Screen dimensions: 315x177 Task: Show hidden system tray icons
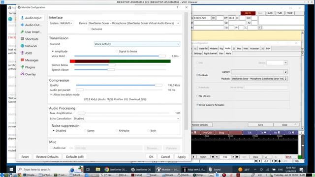[255, 170]
